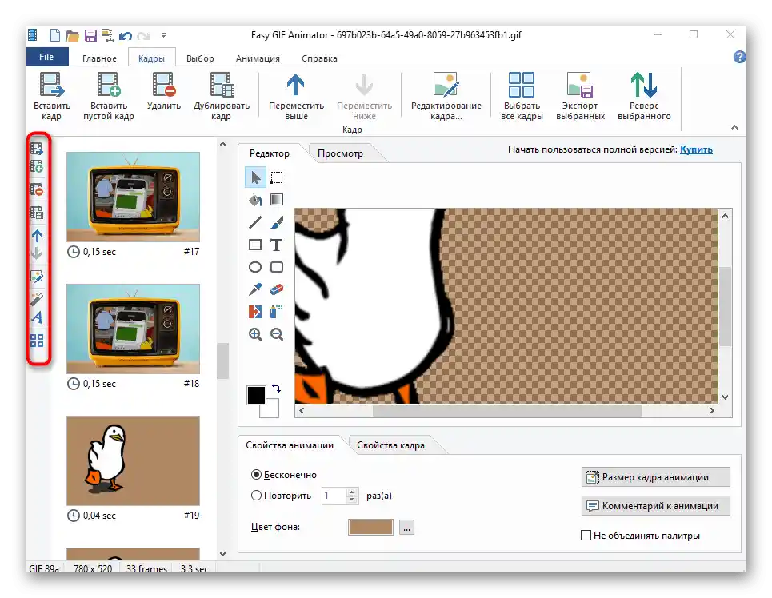Select the ellipse shape tool
Image resolution: width=772 pixels, height=598 pixels.
255,267
